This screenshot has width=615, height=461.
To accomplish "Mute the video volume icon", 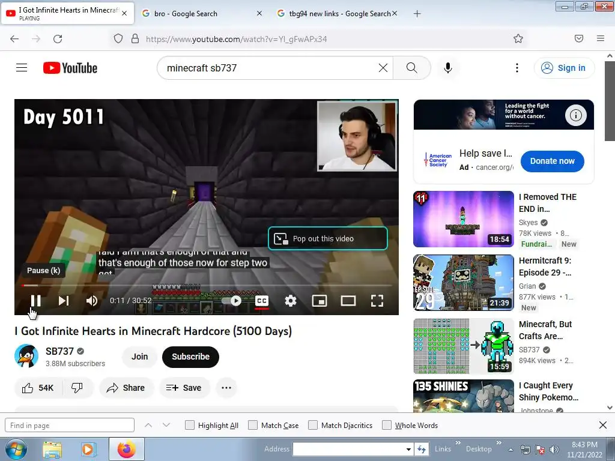I will pyautogui.click(x=92, y=301).
